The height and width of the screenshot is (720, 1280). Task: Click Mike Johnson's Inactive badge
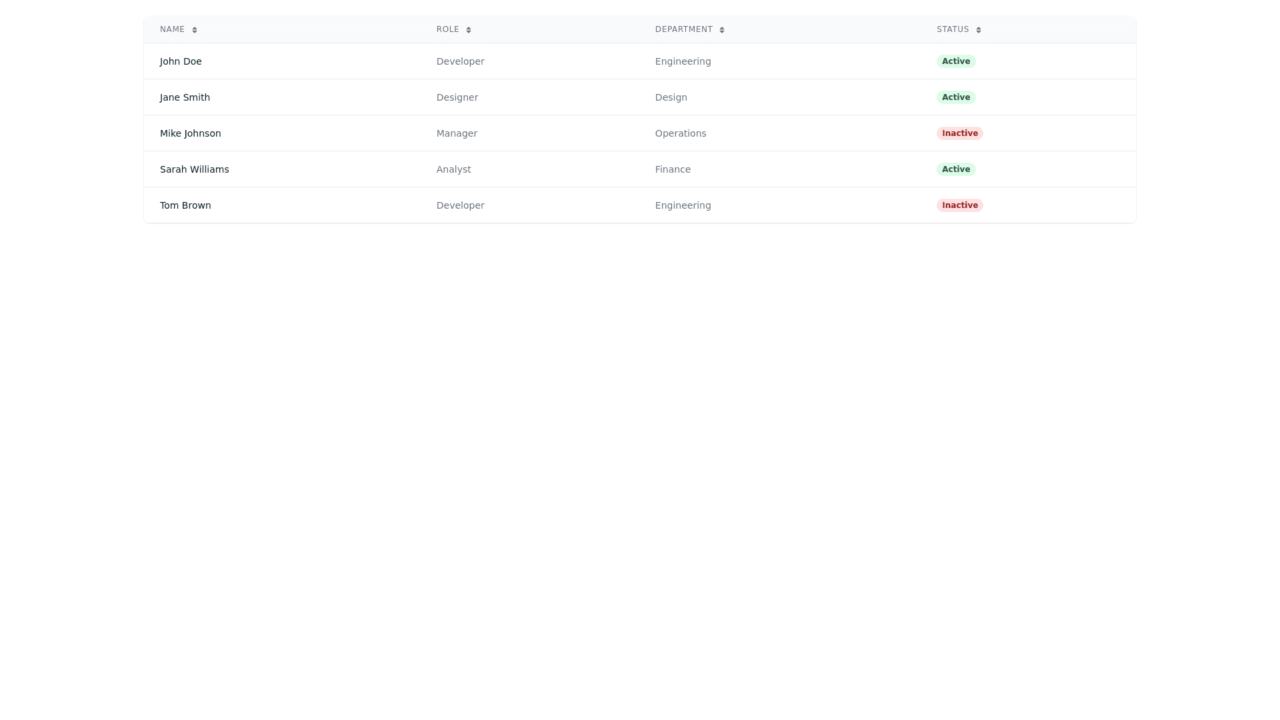pos(959,133)
